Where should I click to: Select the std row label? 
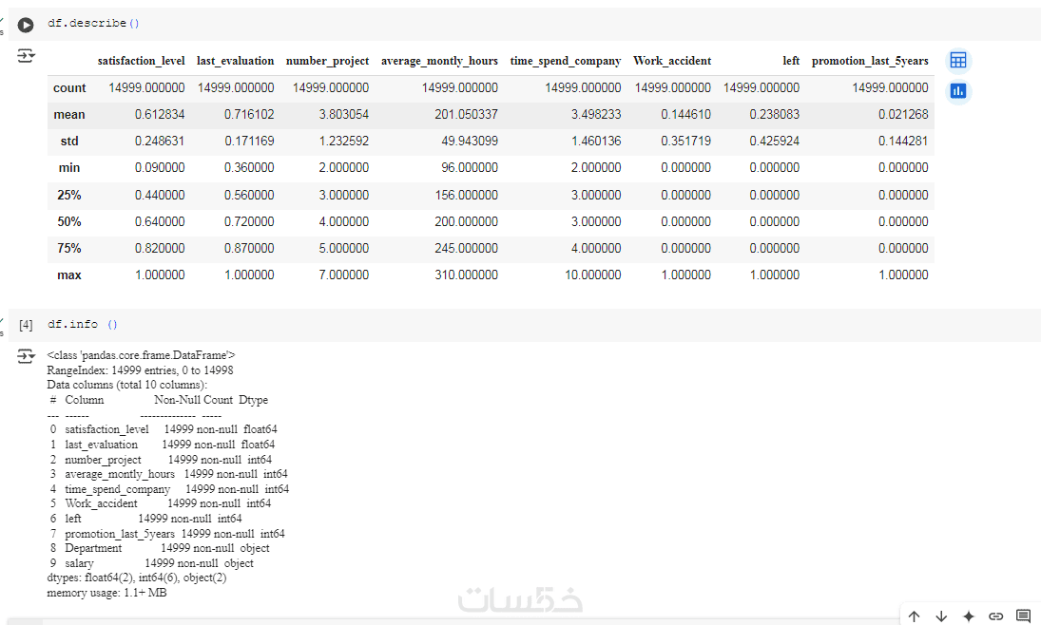(69, 142)
